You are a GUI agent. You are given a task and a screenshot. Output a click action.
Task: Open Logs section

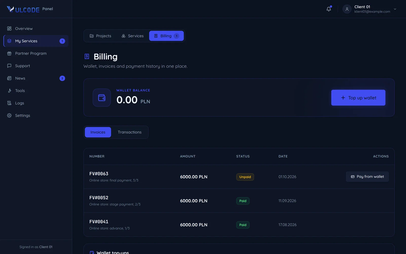pyautogui.click(x=36, y=103)
